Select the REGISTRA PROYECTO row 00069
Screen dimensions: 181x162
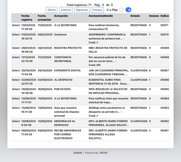[16, 48]
